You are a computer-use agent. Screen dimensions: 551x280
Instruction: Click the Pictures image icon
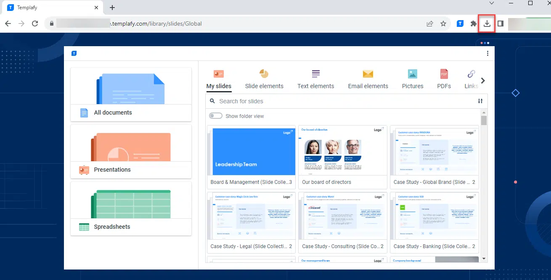(x=413, y=74)
